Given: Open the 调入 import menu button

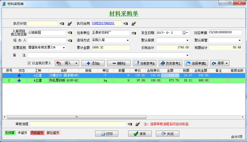Looking at the screenshot, I should 67,63.
